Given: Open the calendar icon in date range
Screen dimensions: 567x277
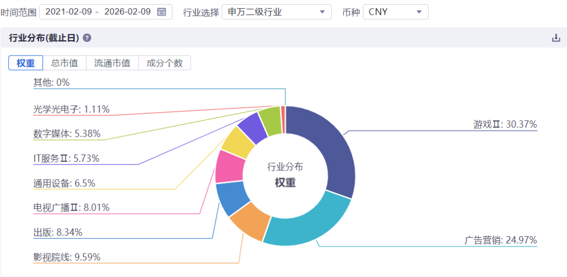Looking at the screenshot, I should [162, 12].
